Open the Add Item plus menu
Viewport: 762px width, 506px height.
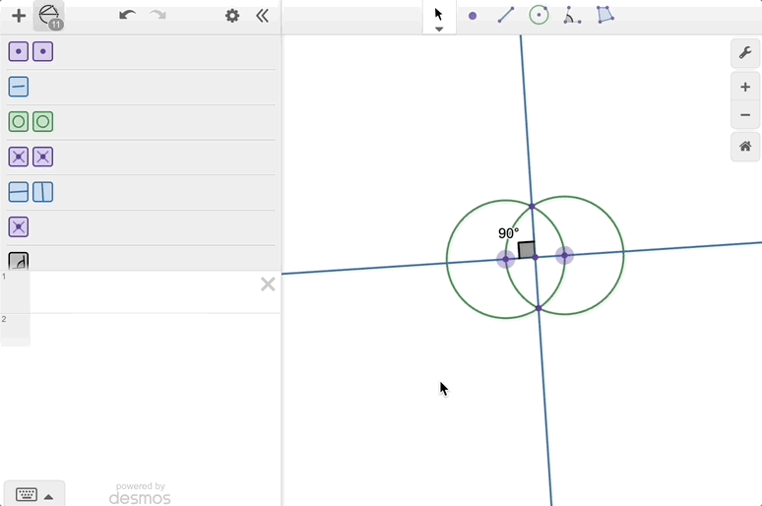[x=18, y=16]
